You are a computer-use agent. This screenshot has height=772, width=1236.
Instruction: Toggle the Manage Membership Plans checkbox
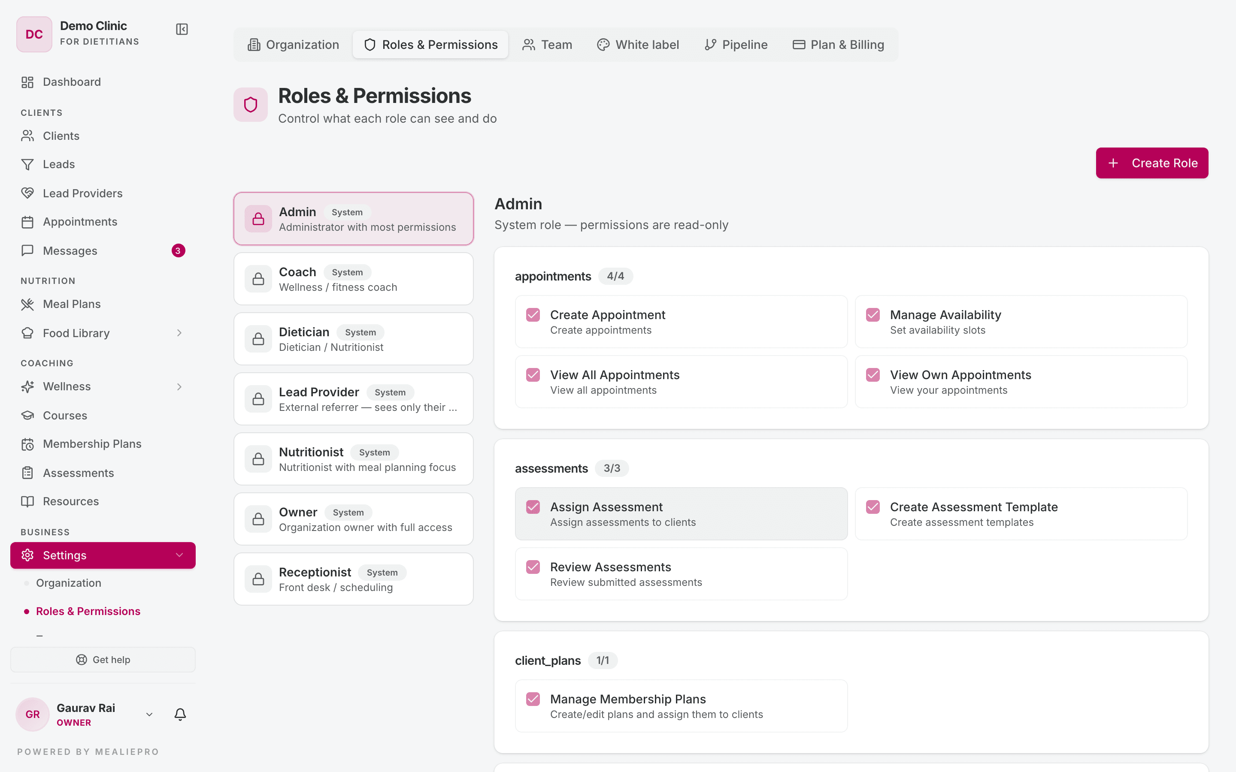533,699
